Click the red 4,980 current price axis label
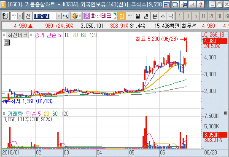This screenshot has width=229, height=157. (215, 41)
